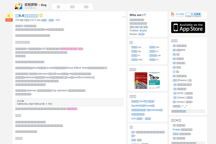216x144 pixels.
Task: Open the first navigation tab in header
Action: pyautogui.click(x=59, y=6)
